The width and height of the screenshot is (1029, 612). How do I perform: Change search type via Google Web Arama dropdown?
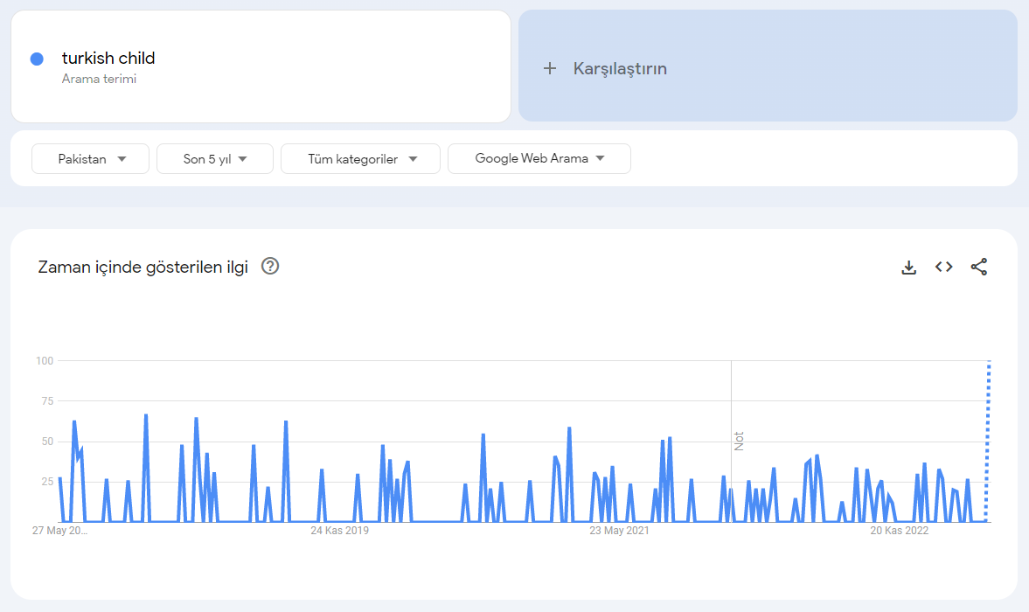point(539,158)
